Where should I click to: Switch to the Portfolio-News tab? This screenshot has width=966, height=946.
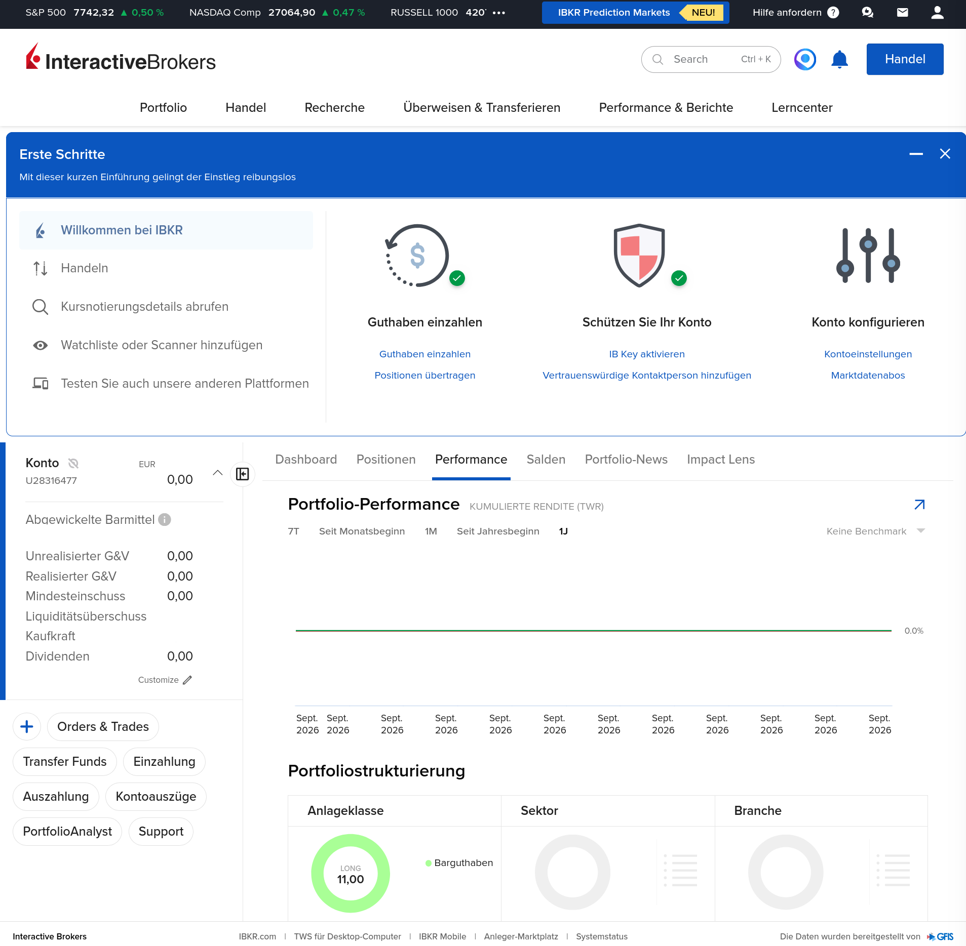[x=626, y=460]
